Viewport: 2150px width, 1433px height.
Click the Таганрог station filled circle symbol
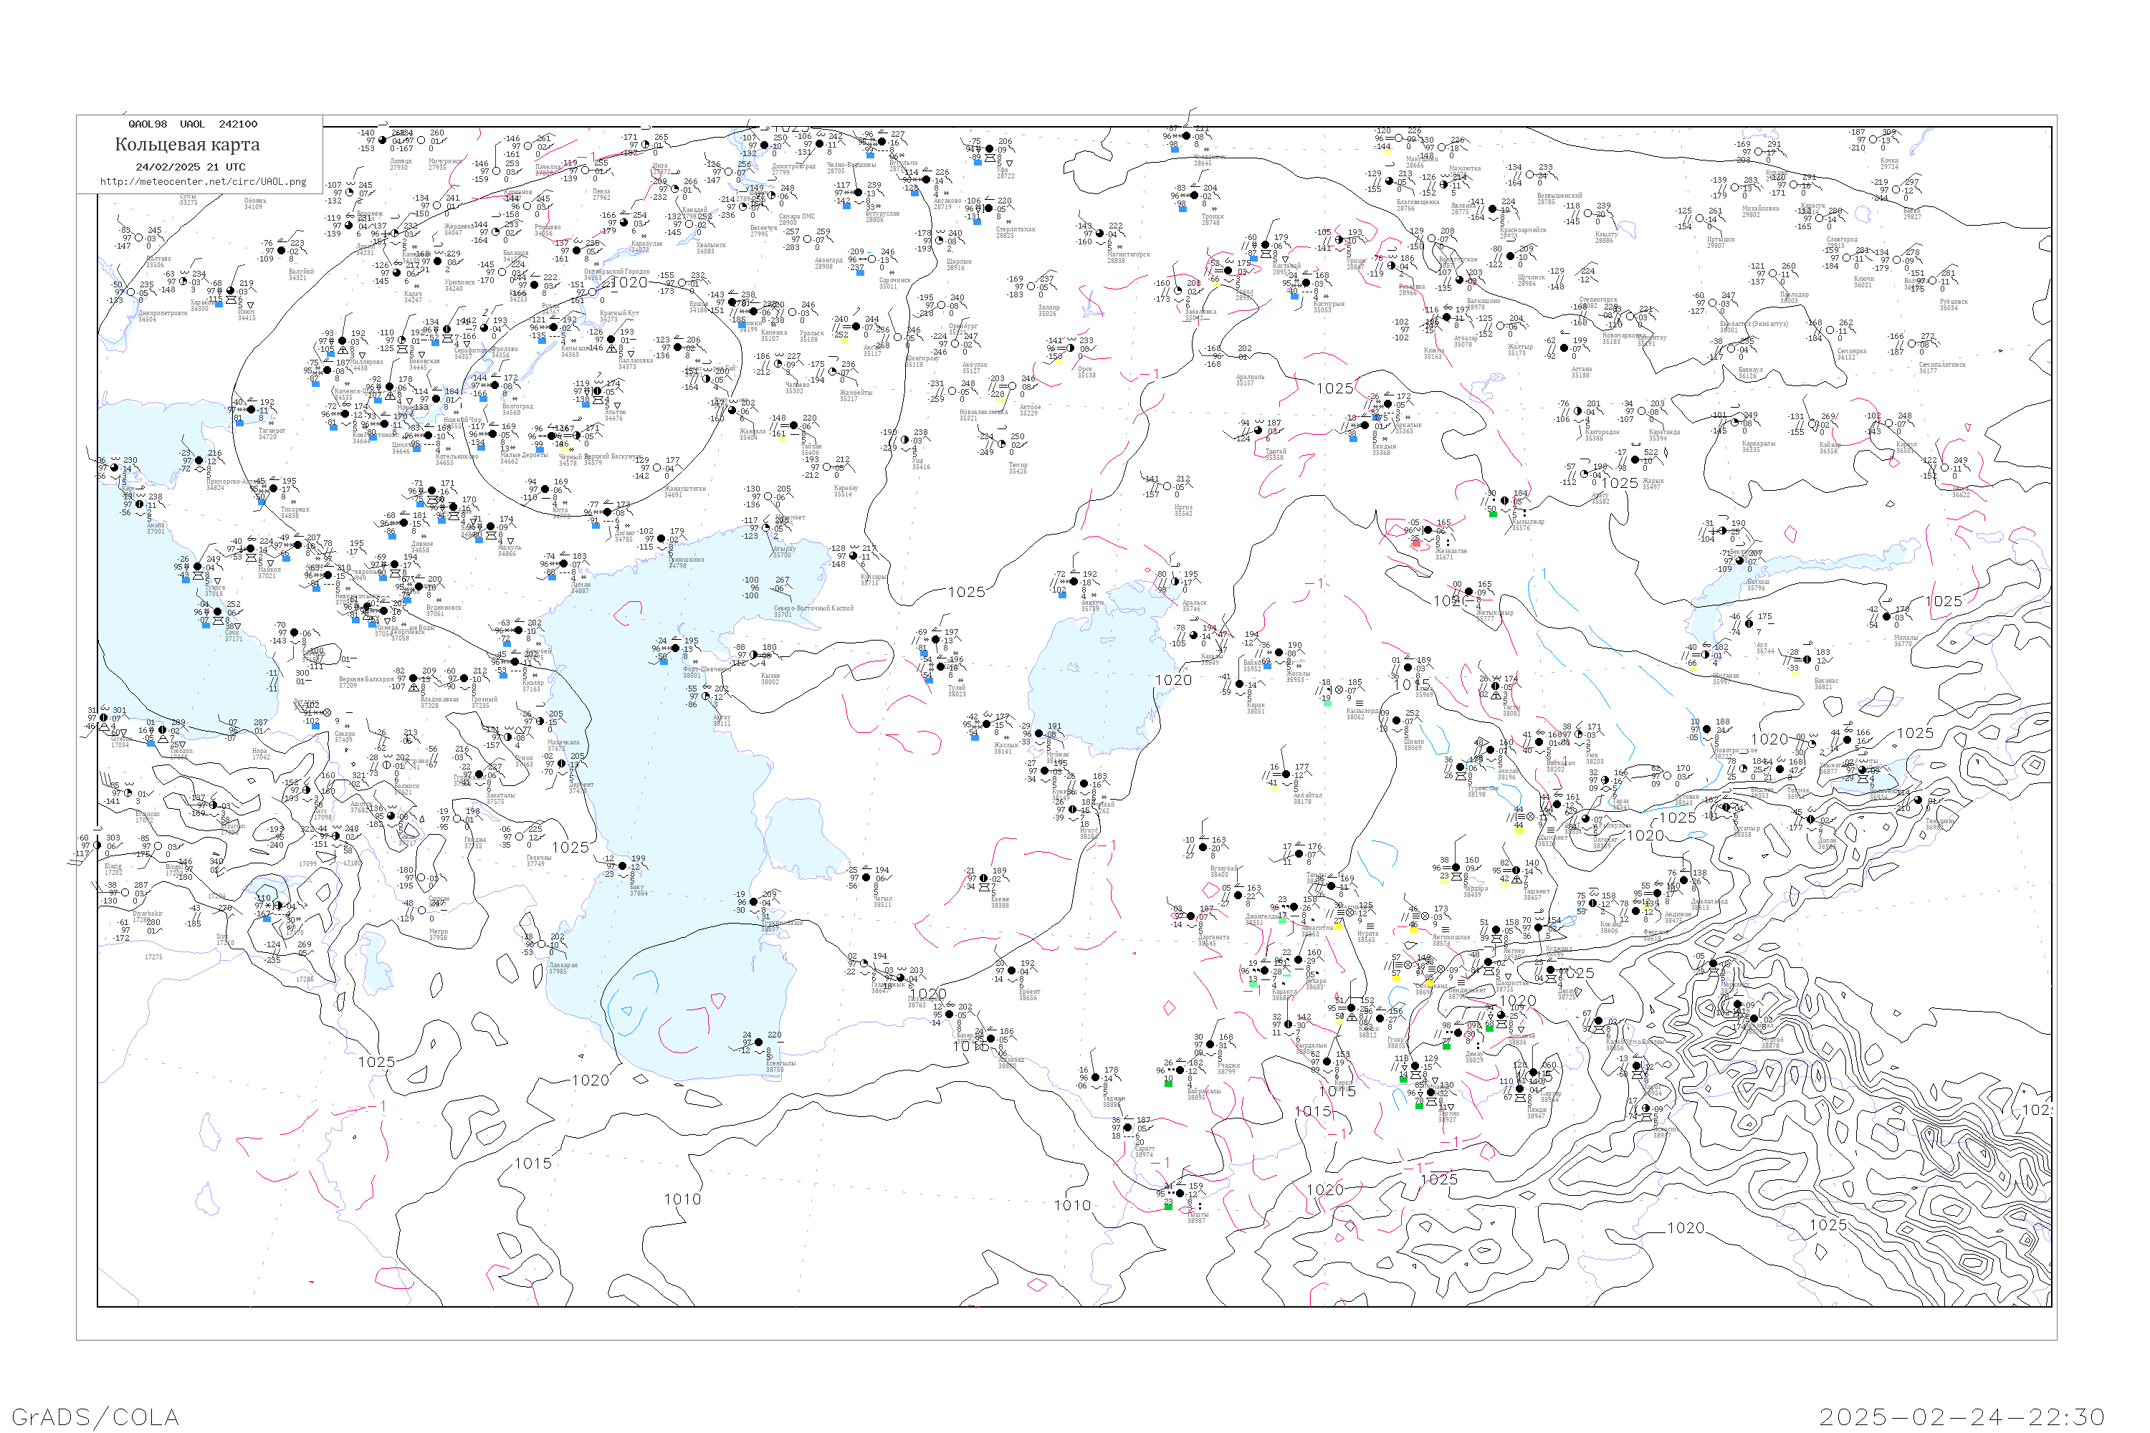coord(253,409)
